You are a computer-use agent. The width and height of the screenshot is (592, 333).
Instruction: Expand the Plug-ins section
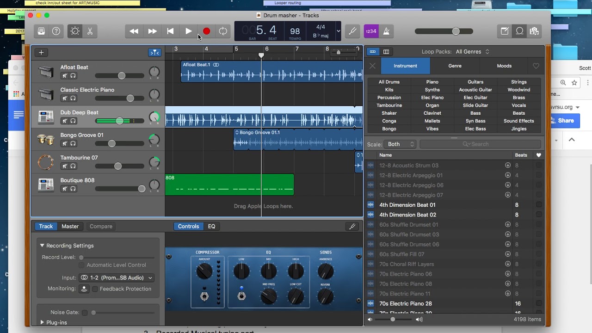[43, 322]
